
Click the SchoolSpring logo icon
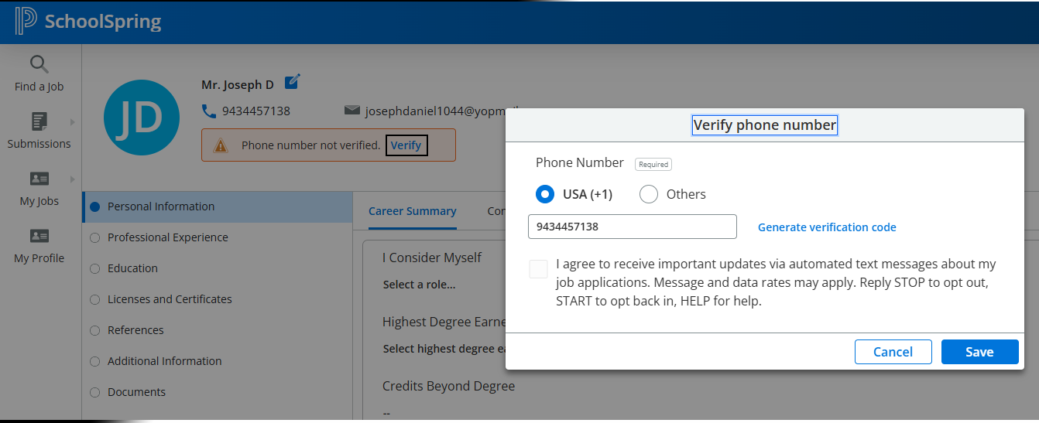[x=26, y=21]
